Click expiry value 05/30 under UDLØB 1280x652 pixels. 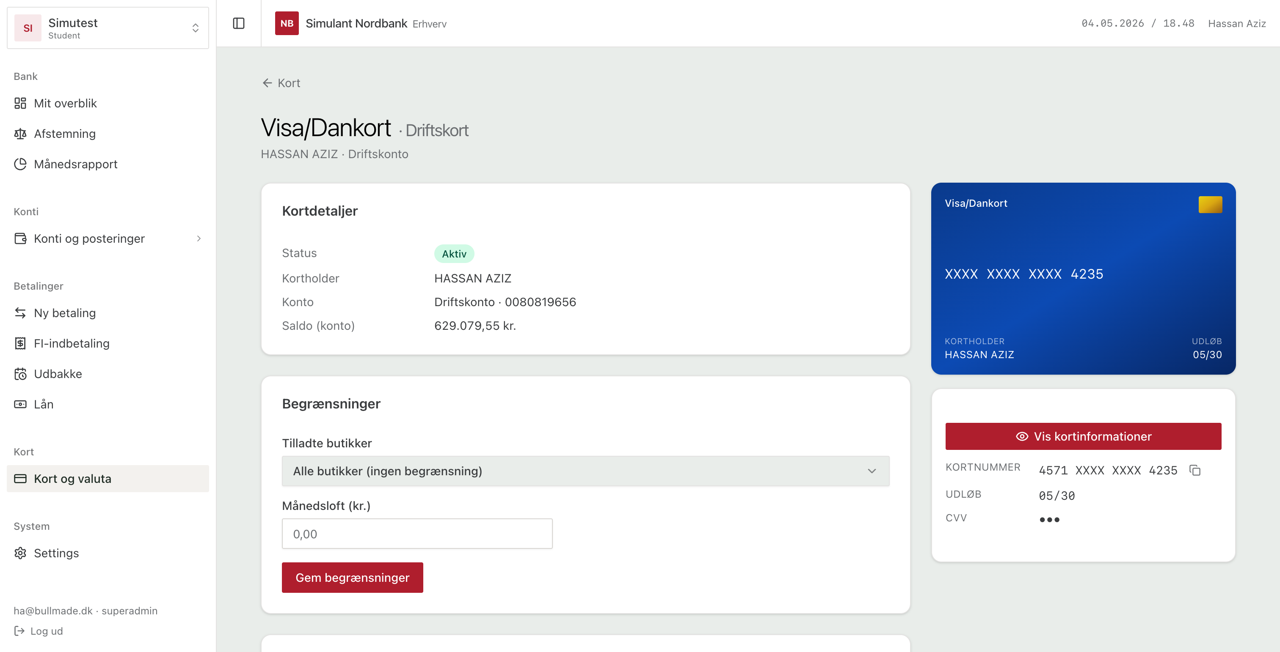click(x=1057, y=495)
